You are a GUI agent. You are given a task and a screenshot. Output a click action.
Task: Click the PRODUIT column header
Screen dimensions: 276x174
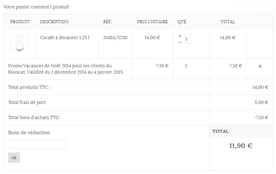20,22
